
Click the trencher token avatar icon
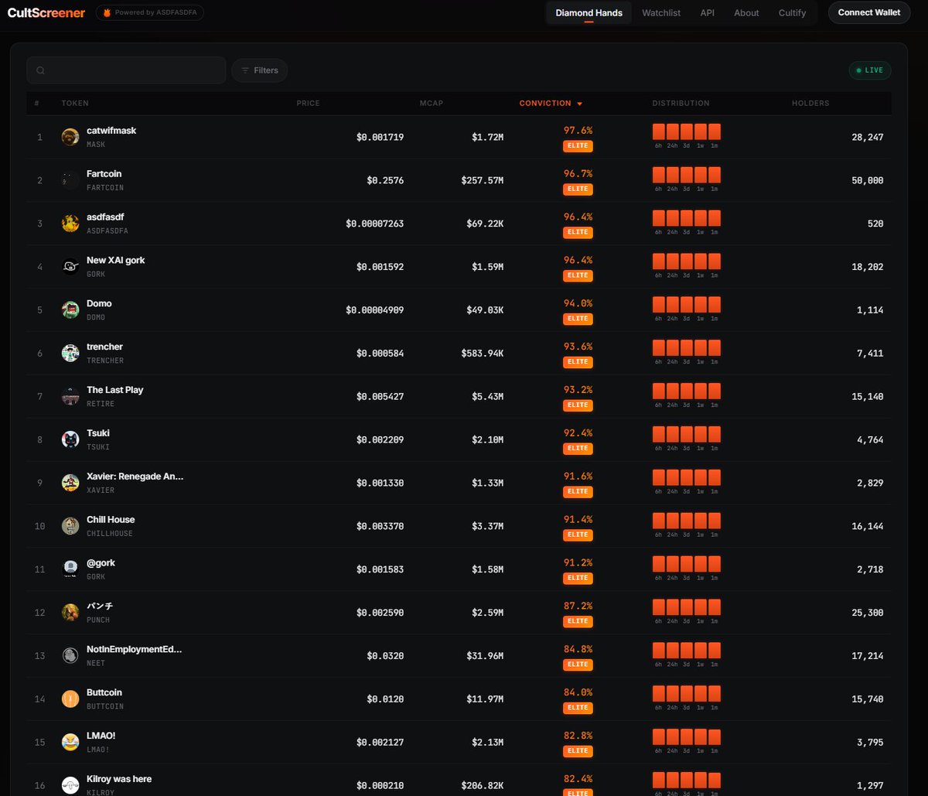[x=70, y=354]
